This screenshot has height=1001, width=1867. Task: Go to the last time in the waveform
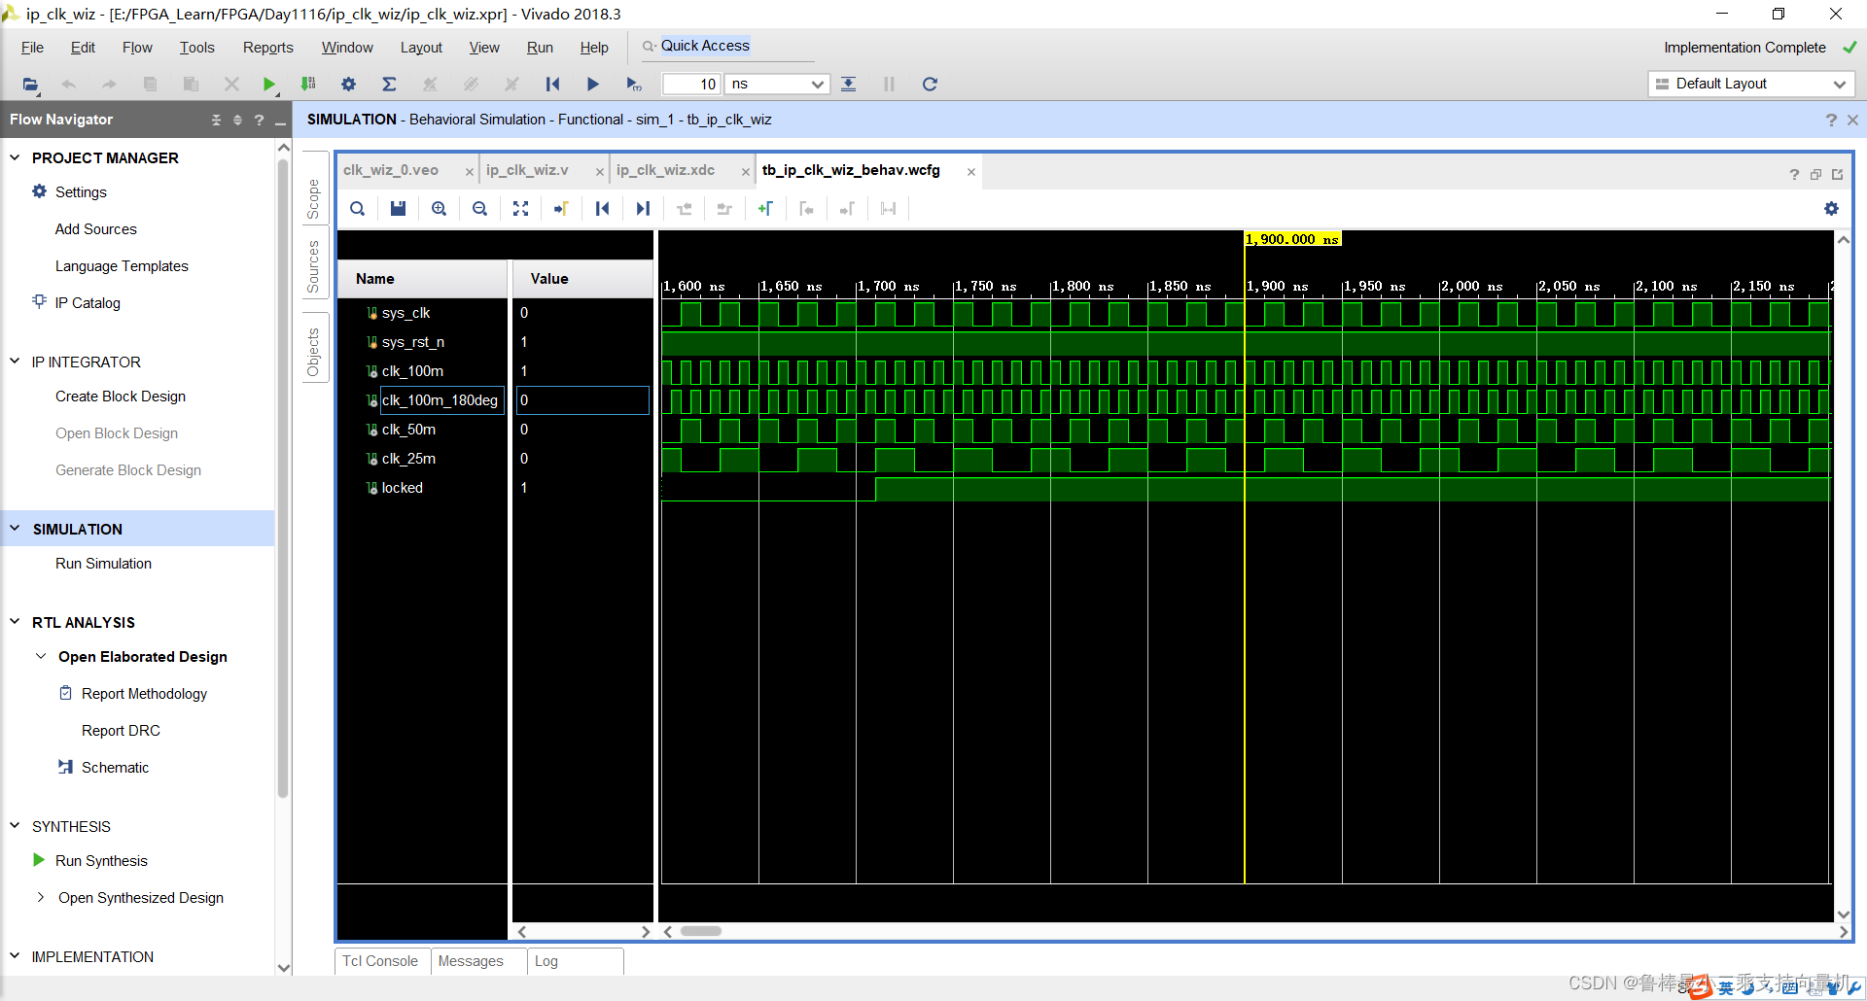643,209
